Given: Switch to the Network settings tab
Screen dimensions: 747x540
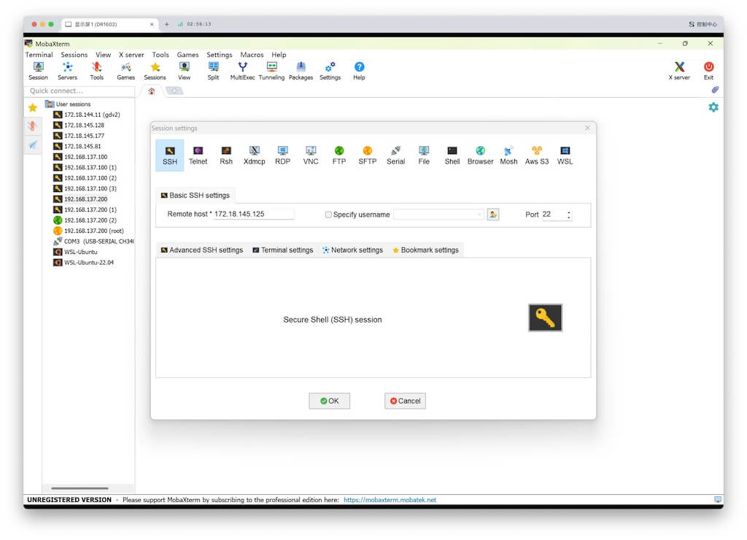Looking at the screenshot, I should [x=352, y=250].
